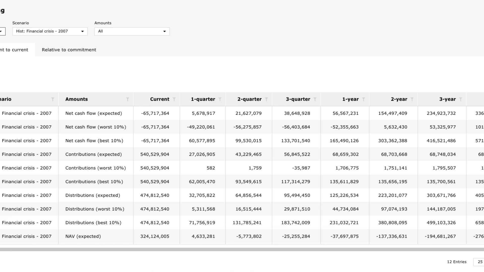Sort by Amounts column header

(x=77, y=99)
